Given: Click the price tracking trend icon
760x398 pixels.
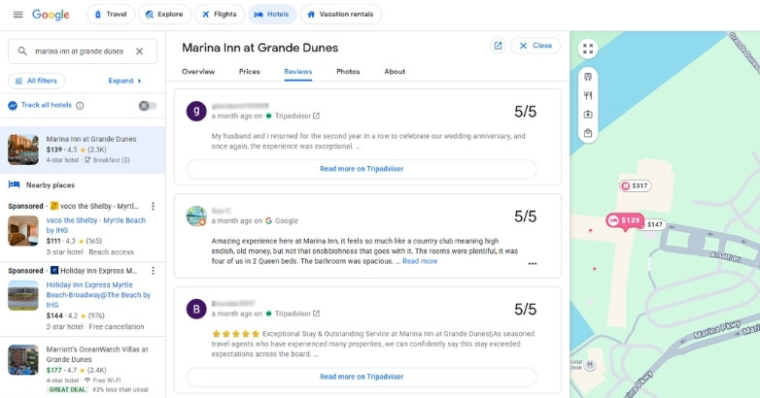Looking at the screenshot, I should tap(13, 105).
